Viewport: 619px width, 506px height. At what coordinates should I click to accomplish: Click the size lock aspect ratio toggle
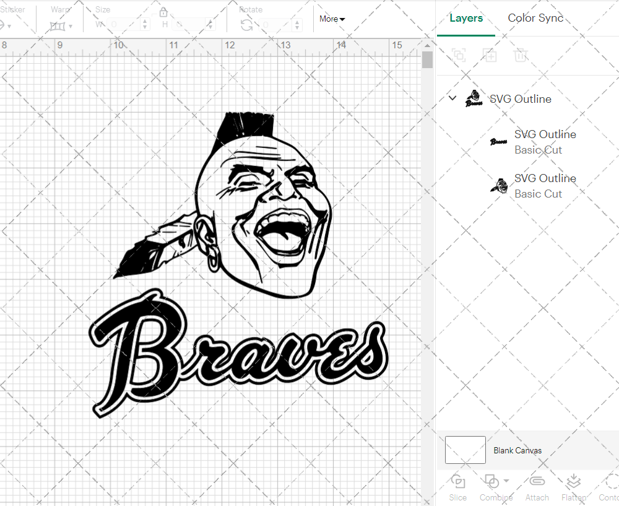(x=163, y=12)
